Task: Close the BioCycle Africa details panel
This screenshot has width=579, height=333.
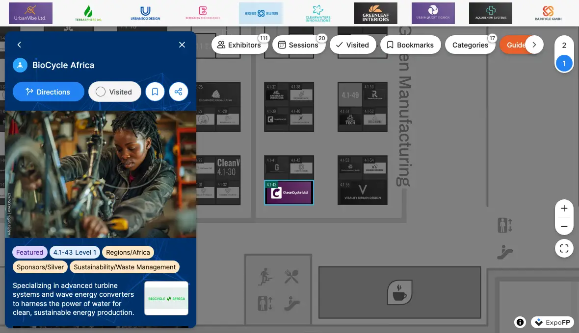Action: tap(182, 45)
